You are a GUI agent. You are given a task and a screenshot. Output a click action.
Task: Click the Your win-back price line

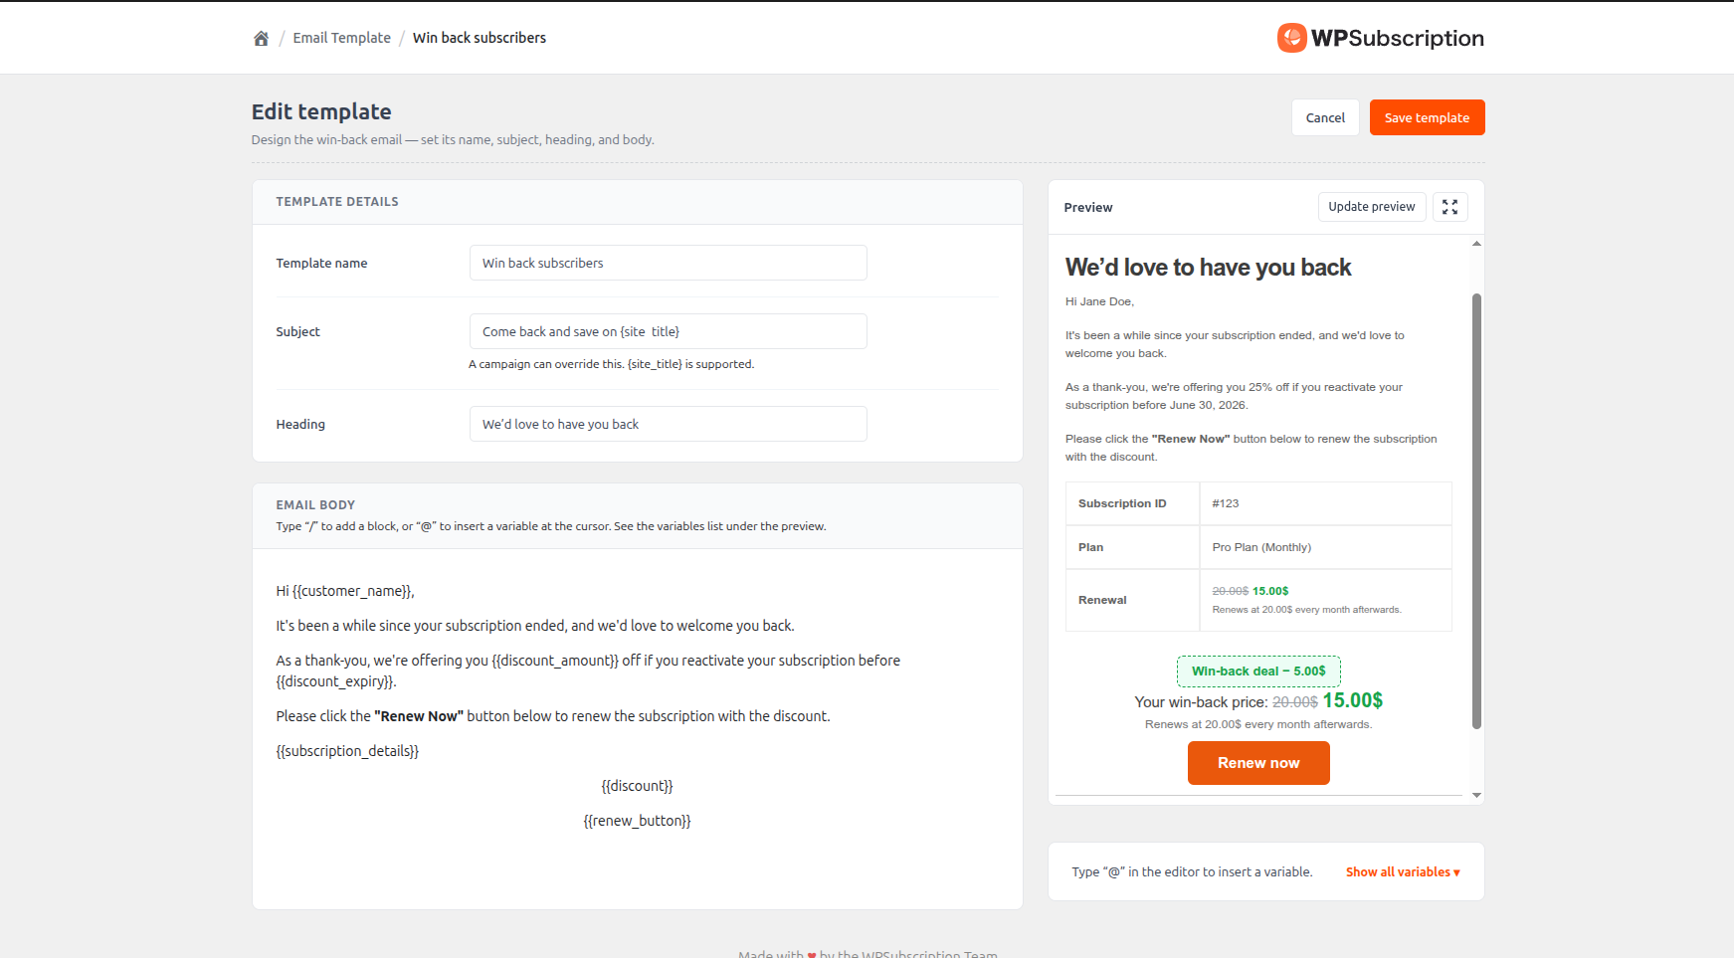click(1258, 701)
